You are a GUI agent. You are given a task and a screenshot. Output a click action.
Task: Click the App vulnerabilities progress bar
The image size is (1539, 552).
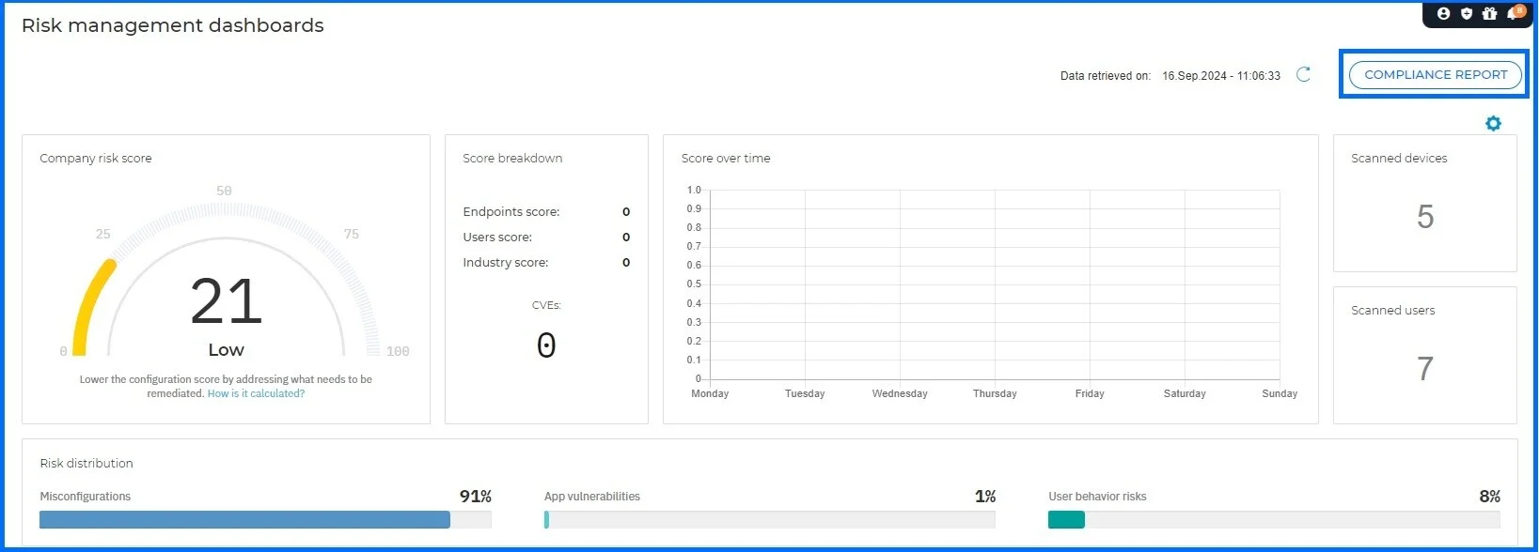[769, 520]
